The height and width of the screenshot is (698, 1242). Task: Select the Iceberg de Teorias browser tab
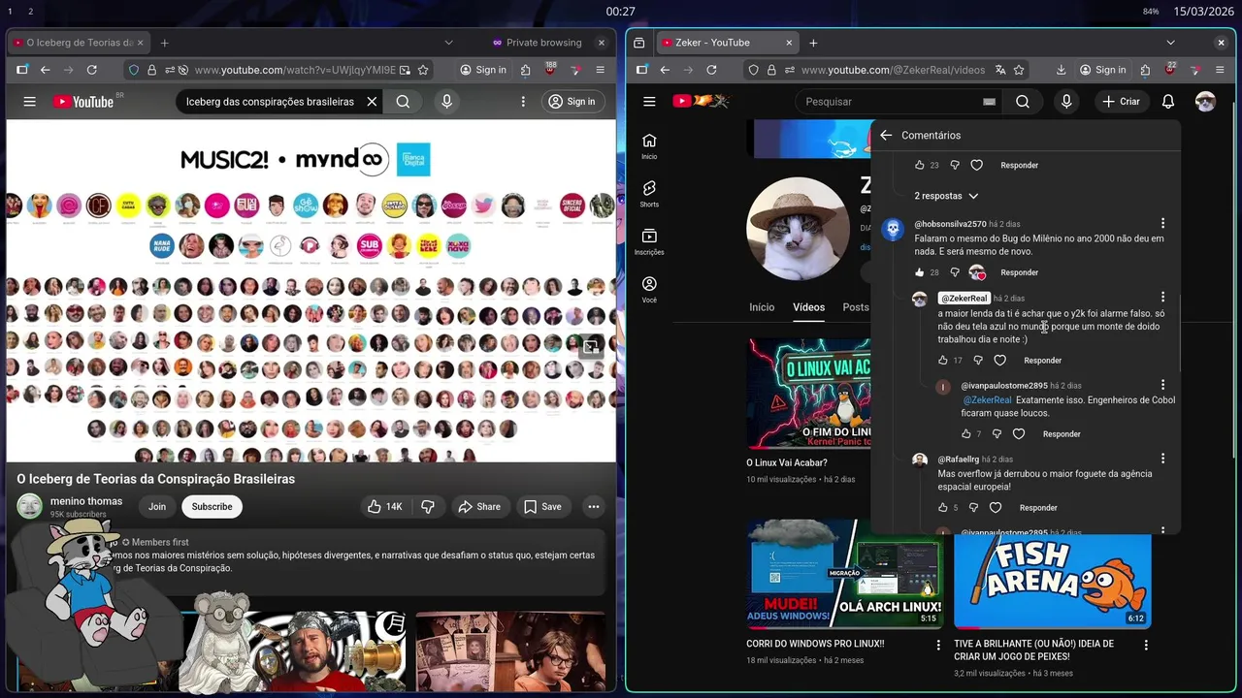80,43
